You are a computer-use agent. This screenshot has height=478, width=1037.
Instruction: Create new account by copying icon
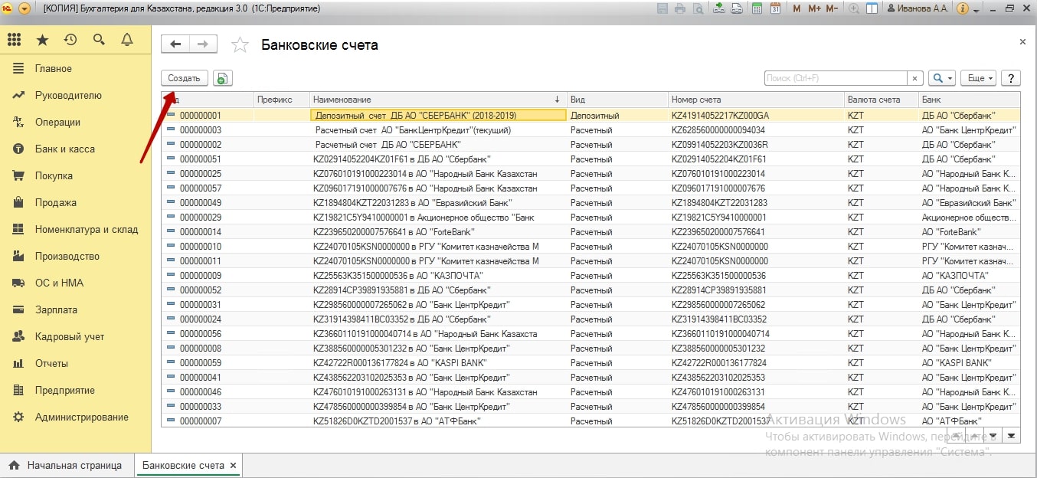(222, 78)
